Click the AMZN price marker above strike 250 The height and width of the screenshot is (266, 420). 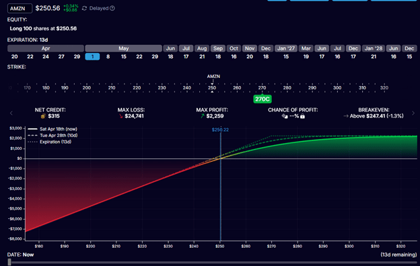[x=213, y=77]
